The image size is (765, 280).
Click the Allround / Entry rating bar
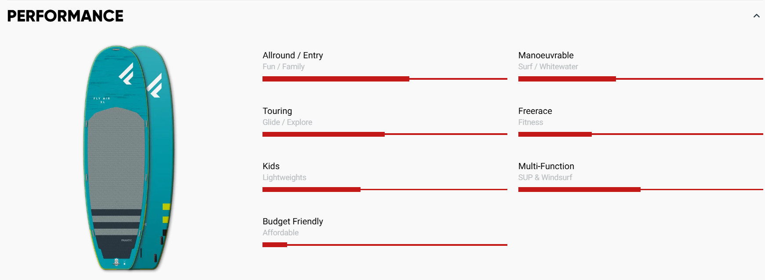pos(385,79)
